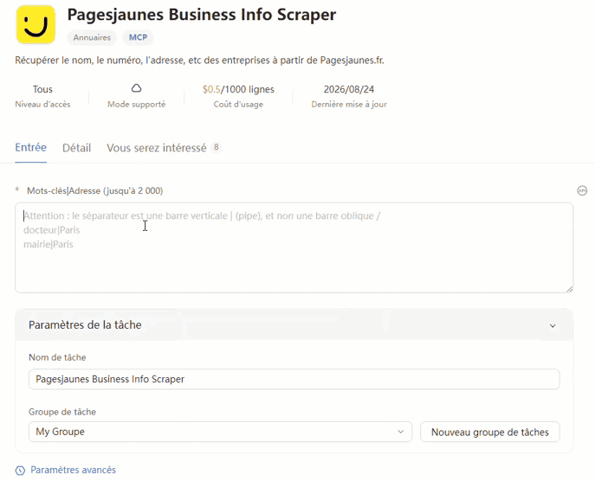Viewport: 595px width, 481px height.
Task: Click the Coût d'usage label
Action: pyautogui.click(x=238, y=104)
